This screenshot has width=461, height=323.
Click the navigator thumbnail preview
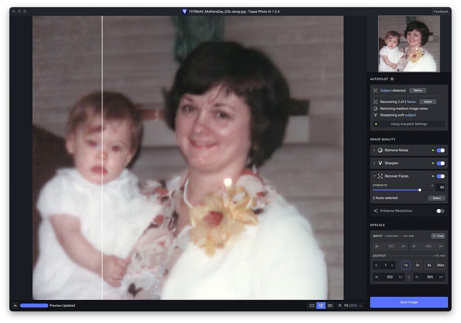click(x=409, y=44)
